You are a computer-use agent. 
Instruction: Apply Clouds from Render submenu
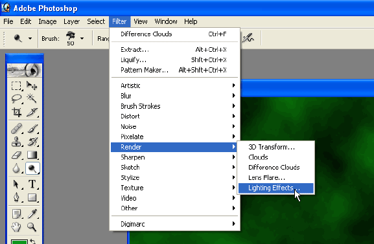tap(276, 157)
